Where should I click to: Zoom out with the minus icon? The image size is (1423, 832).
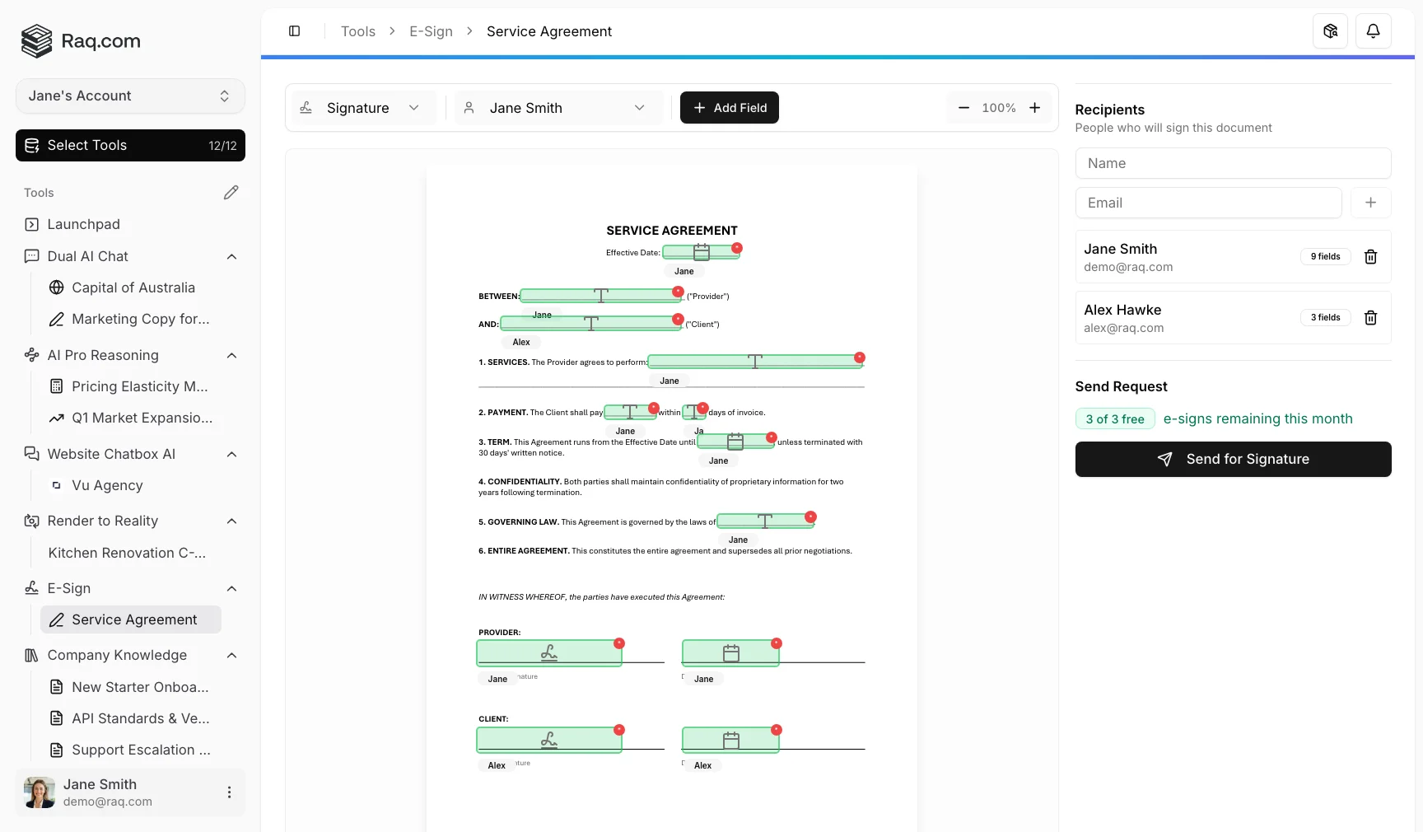[963, 108]
